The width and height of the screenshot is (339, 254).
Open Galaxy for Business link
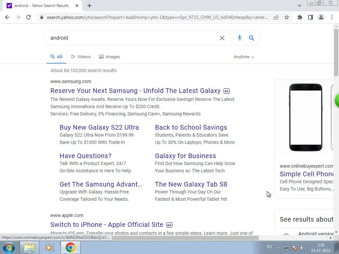click(x=185, y=156)
